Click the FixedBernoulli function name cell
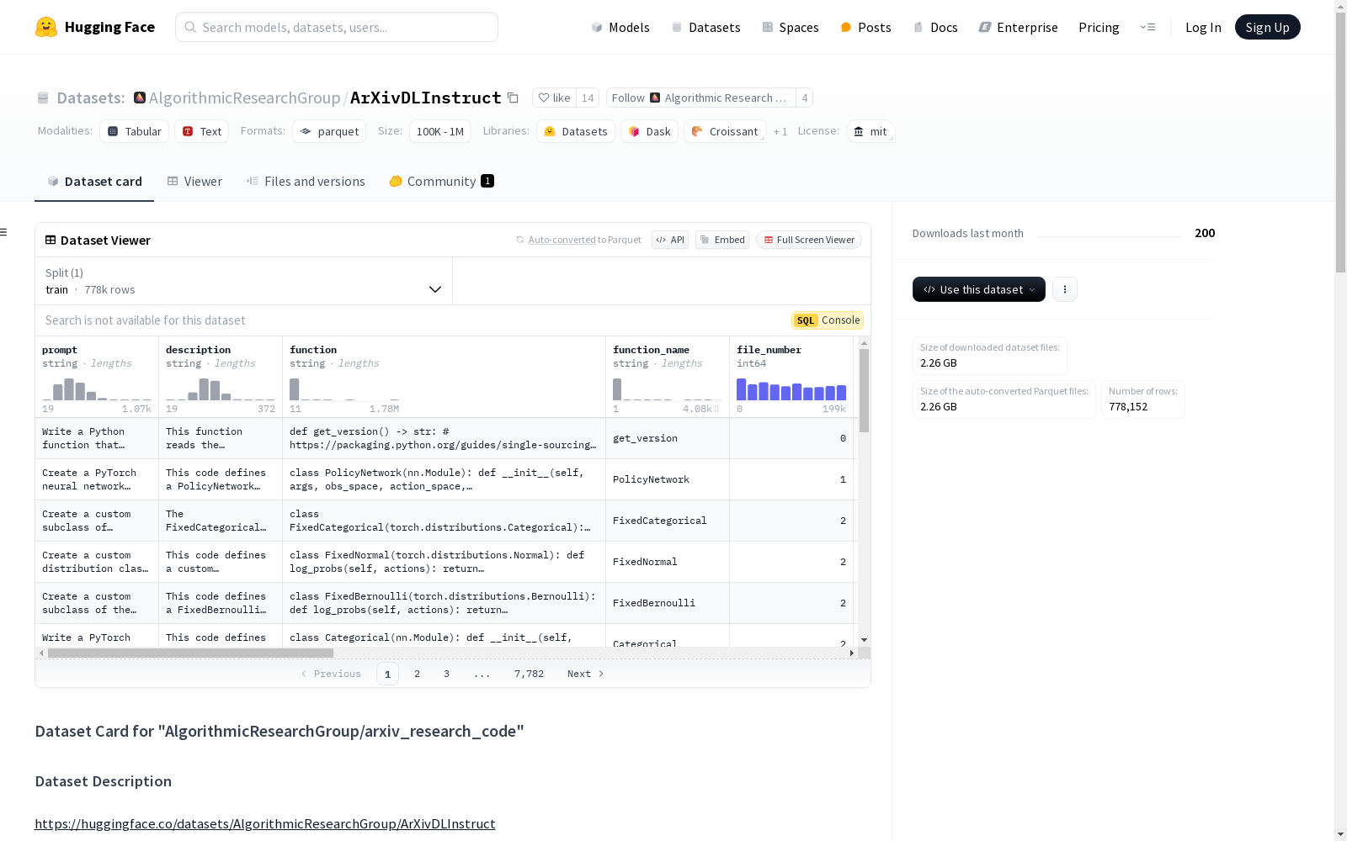The image size is (1347, 841). tap(668, 603)
